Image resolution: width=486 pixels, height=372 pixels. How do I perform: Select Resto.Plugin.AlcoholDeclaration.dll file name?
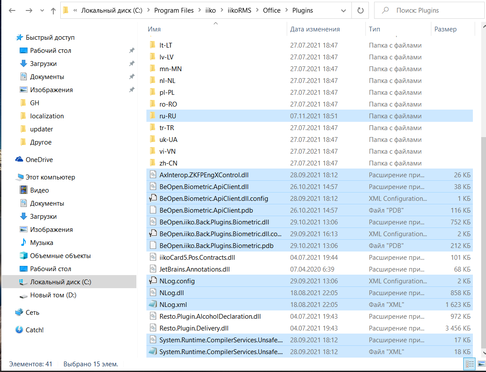click(x=210, y=317)
